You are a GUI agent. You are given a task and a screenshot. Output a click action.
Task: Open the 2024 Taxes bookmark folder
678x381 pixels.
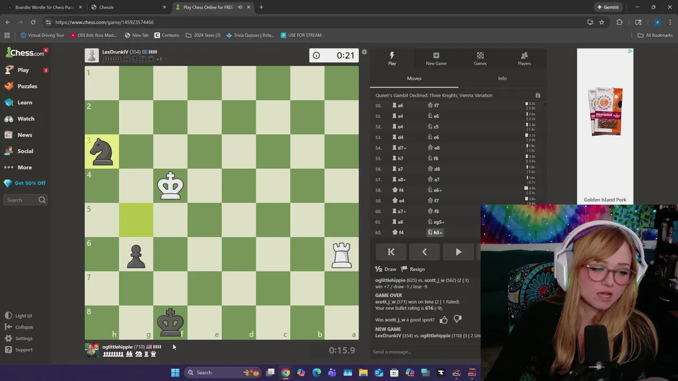click(203, 35)
